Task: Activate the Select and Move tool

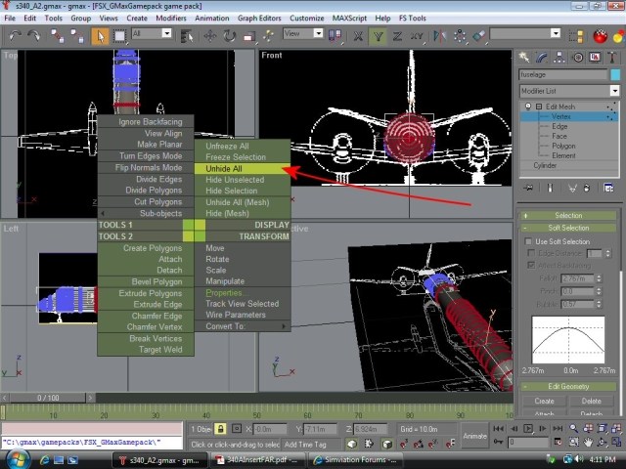Action: (210, 35)
